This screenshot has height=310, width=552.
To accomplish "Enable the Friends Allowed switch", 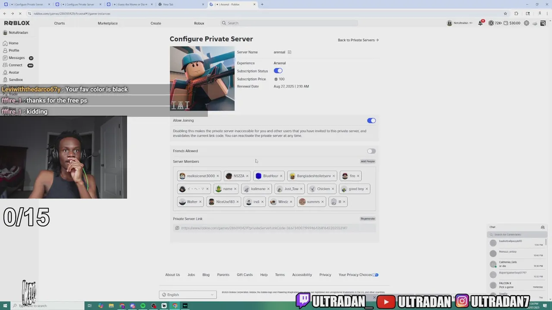I will tap(371, 151).
